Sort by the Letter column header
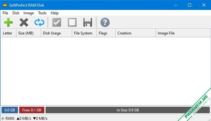This screenshot has width=211, height=121. click(8, 33)
